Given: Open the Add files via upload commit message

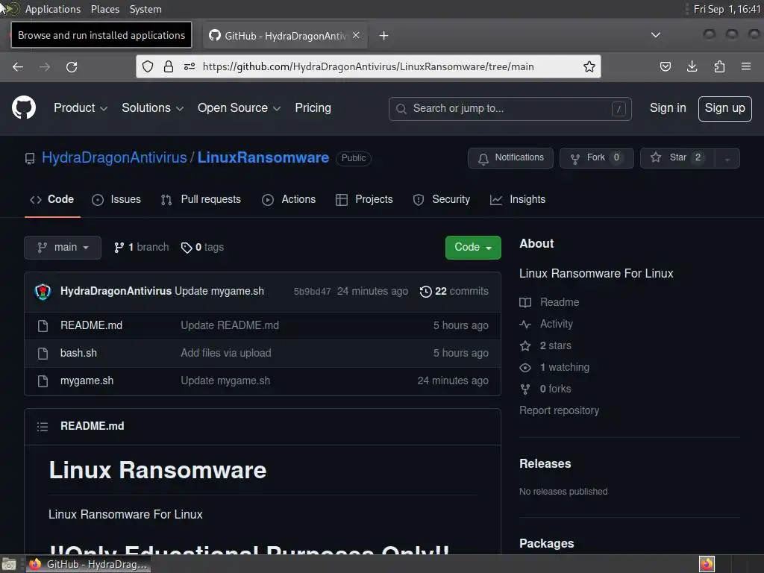Looking at the screenshot, I should click(x=226, y=353).
